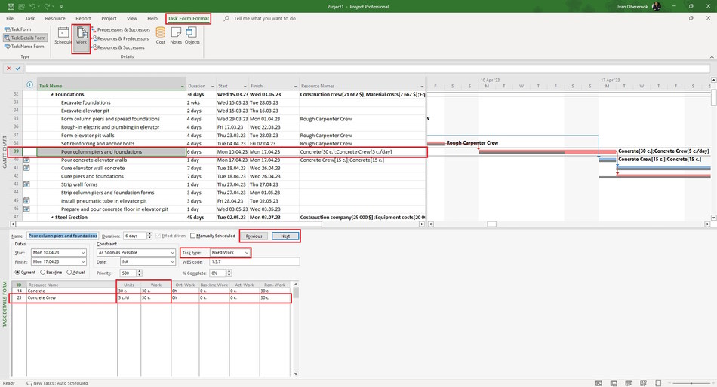Open the form Start date dropdown

pyautogui.click(x=83, y=253)
